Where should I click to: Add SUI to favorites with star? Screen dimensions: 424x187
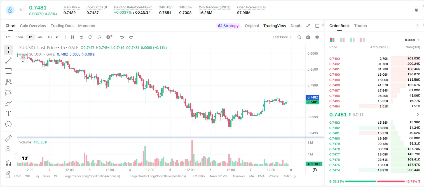21,10
